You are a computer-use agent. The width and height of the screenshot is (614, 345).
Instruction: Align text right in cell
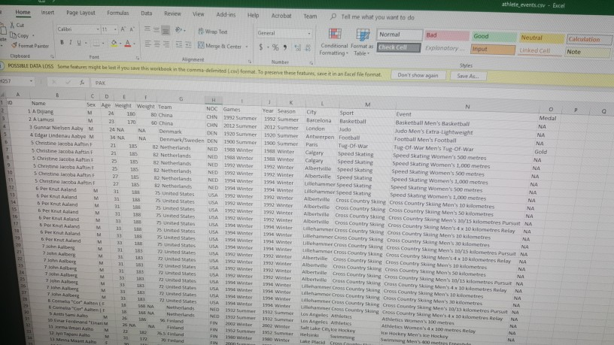point(166,44)
